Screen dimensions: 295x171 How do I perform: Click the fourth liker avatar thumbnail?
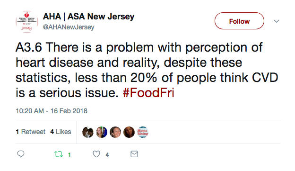tap(129, 132)
